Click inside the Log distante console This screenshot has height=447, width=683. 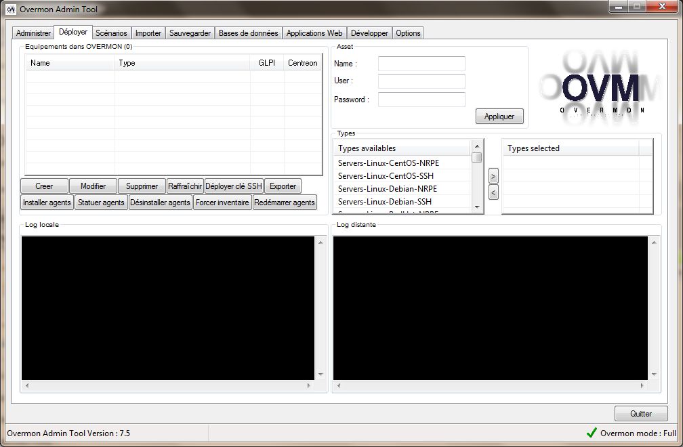491,308
